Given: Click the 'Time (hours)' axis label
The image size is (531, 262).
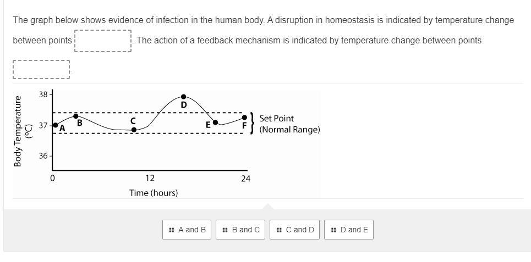Looking at the screenshot, I should coord(154,193).
